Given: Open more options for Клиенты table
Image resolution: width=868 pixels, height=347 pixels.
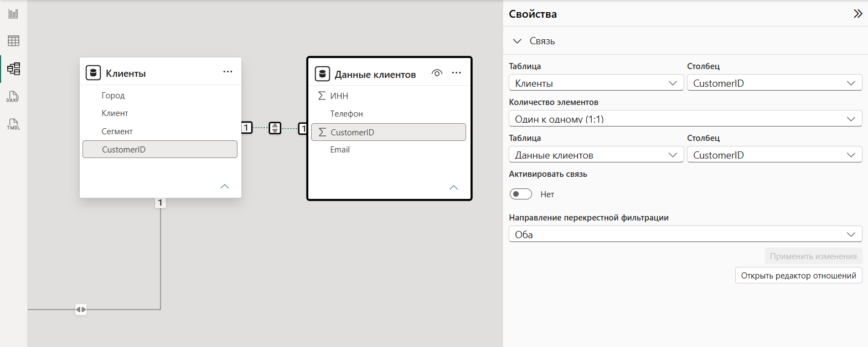Looking at the screenshot, I should 228,72.
